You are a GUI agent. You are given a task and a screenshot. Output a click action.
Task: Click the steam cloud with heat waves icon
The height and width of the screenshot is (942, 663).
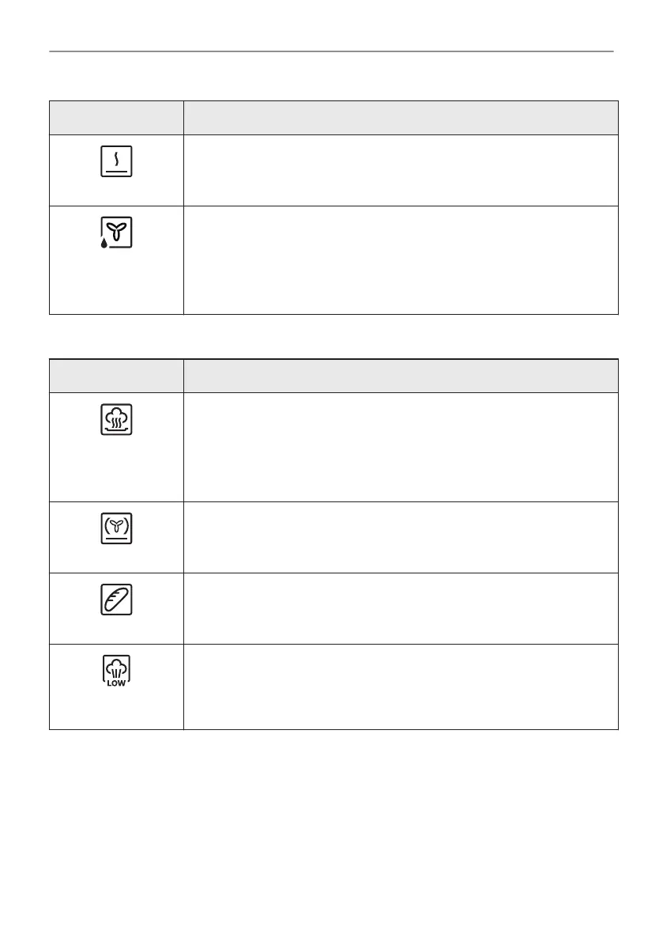point(117,419)
